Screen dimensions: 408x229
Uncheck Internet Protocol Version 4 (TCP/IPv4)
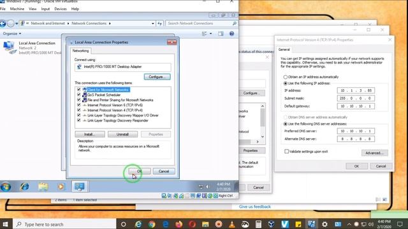point(79,110)
